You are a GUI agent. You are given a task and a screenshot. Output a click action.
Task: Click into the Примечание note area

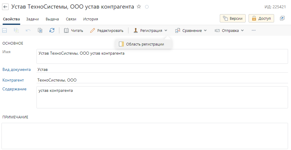click(145, 136)
